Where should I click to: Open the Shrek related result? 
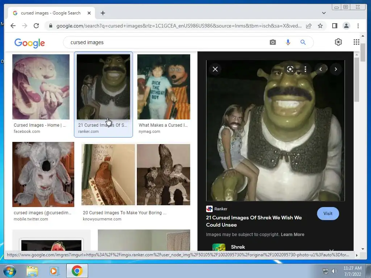point(238,247)
